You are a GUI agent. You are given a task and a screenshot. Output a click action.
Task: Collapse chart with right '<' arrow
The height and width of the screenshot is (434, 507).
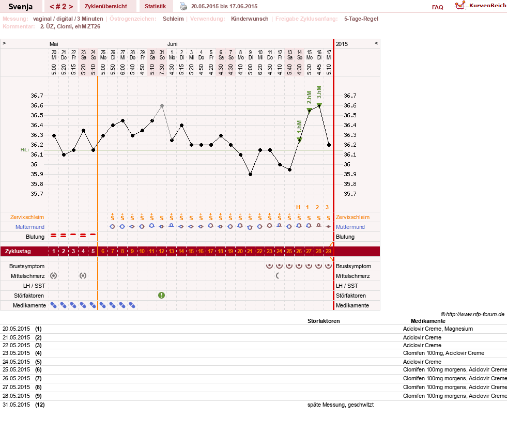[x=376, y=43]
